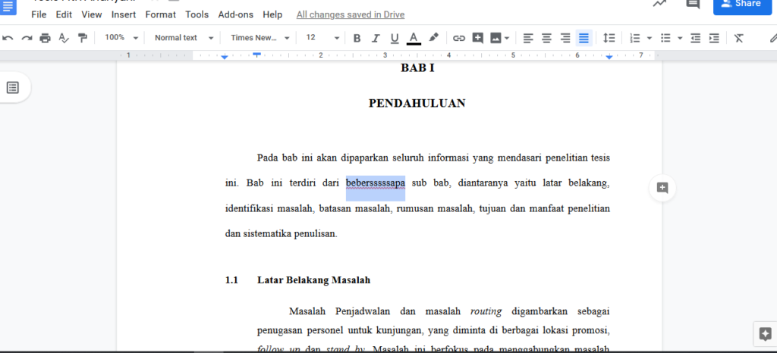Click the Undo arrow icon
Screen dimensions: 777x353
click(x=8, y=38)
